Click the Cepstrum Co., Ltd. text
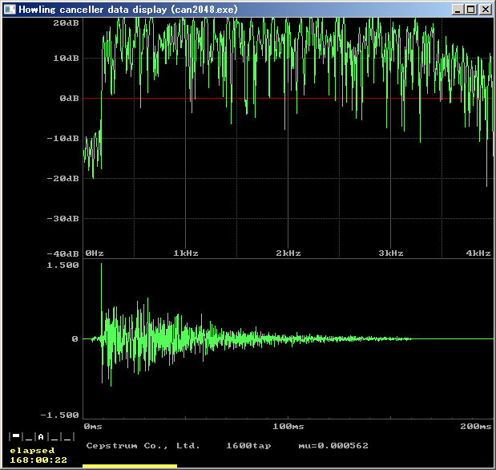496x470 pixels. (143, 445)
